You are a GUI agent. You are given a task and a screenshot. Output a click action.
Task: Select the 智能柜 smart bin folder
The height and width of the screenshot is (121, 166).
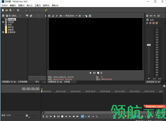pyautogui.click(x=11, y=29)
